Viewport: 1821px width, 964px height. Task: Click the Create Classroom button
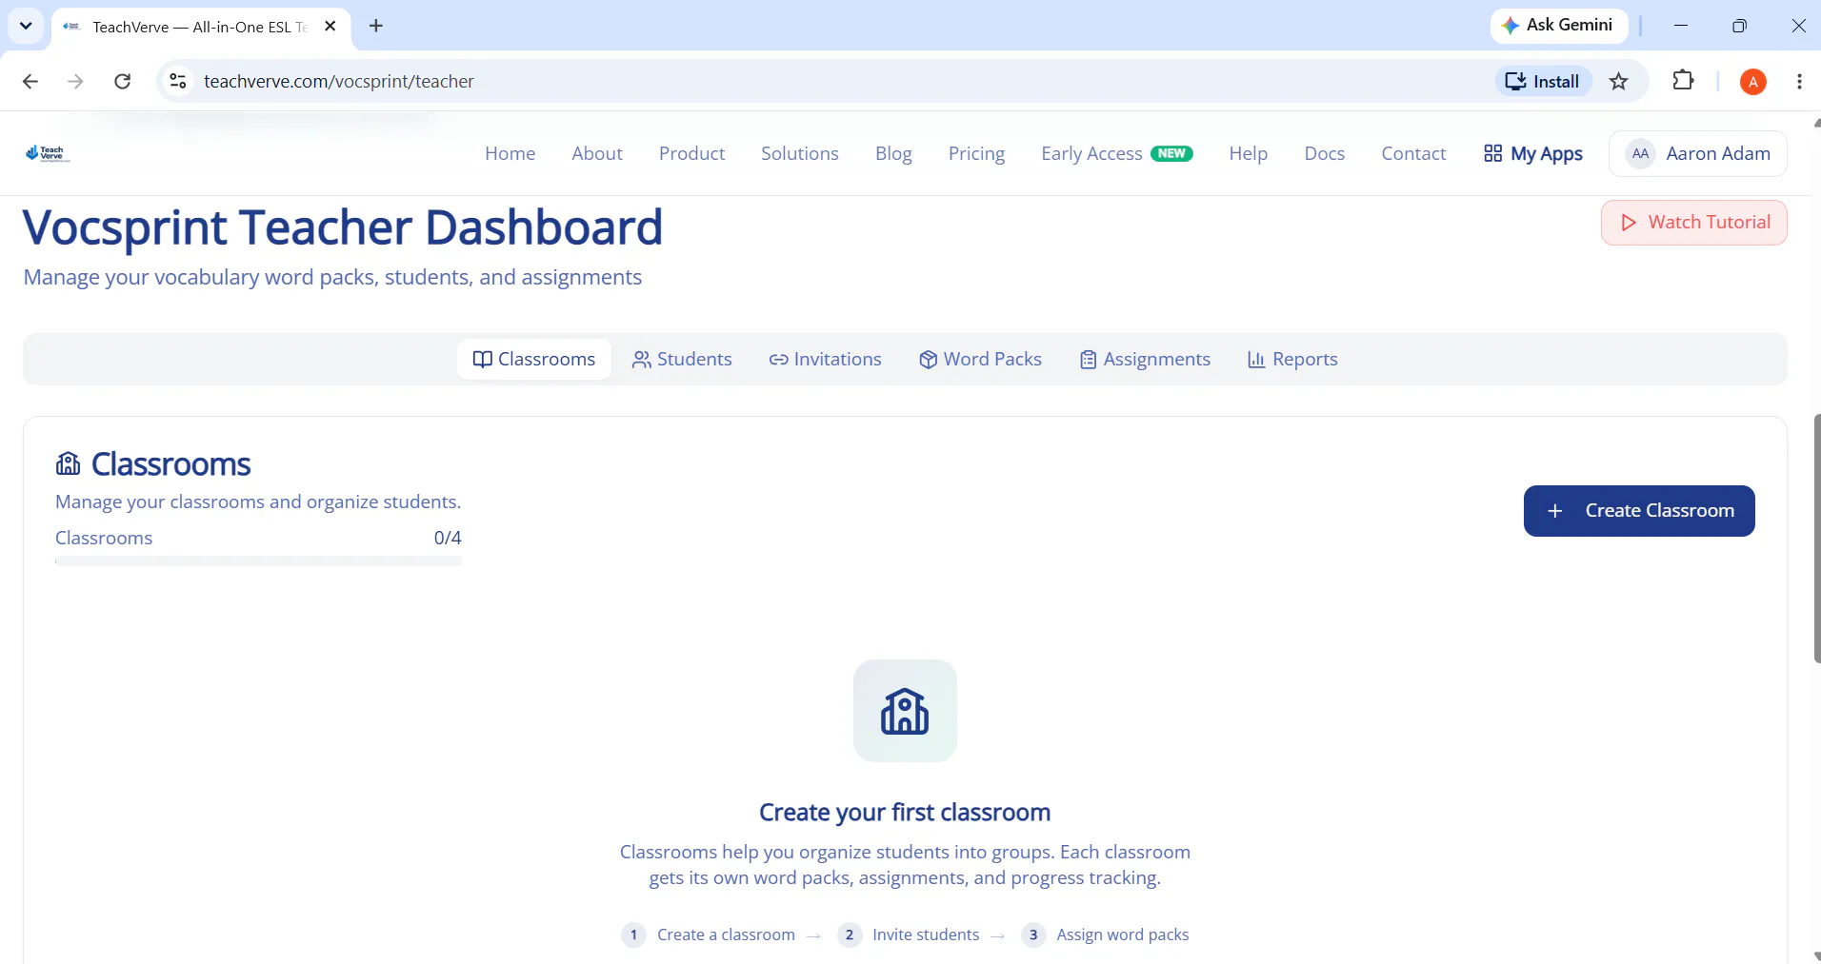coord(1639,511)
